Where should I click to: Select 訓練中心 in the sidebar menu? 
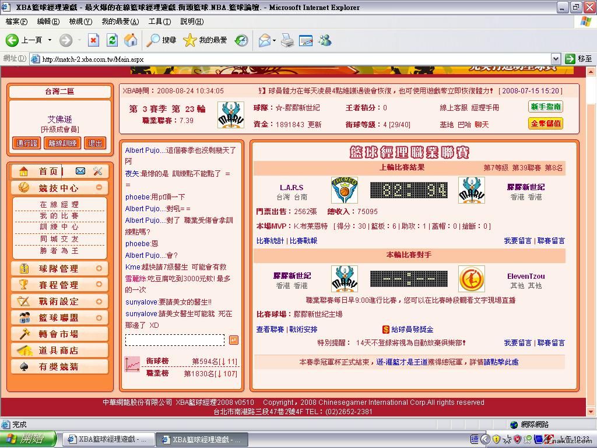tap(59, 227)
